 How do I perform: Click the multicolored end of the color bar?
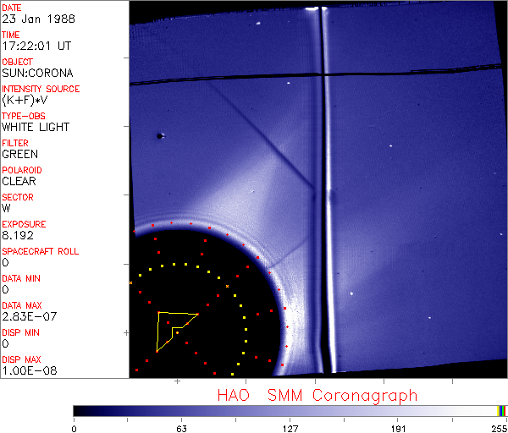point(502,410)
